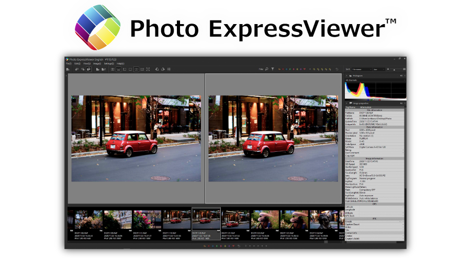The height and width of the screenshot is (258, 471).
Task: Enter full screen view
Action: (148, 70)
